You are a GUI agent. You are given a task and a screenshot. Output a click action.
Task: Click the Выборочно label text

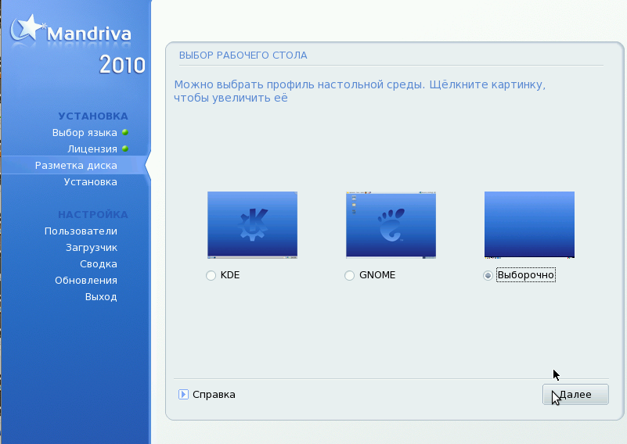tap(526, 275)
